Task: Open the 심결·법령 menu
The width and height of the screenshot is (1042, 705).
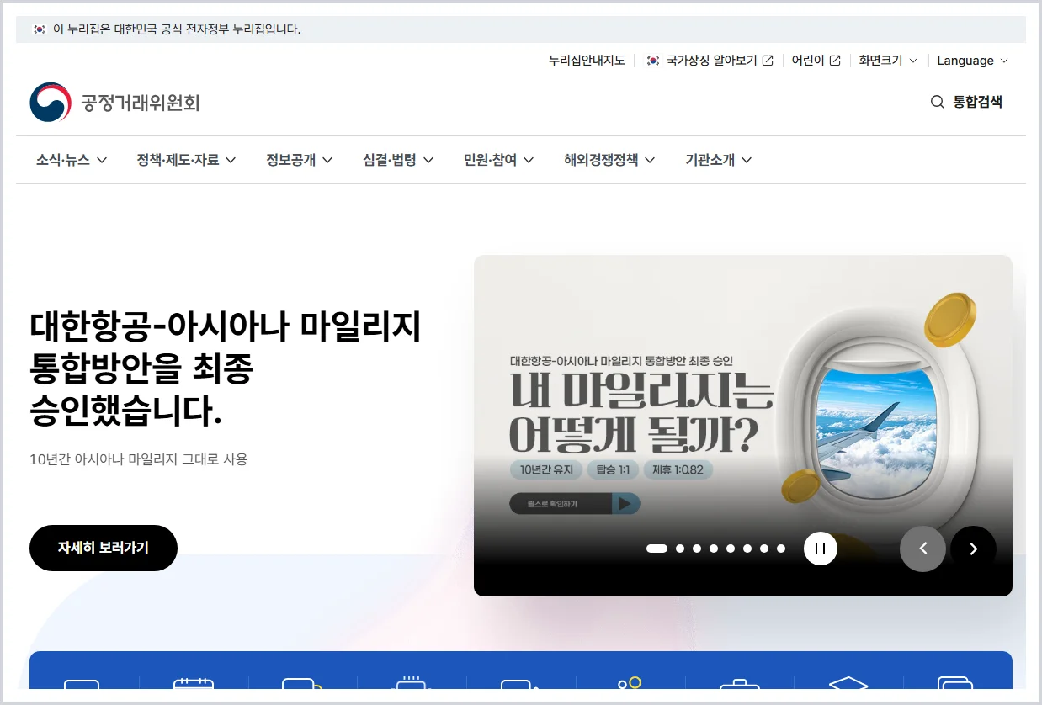Action: (x=398, y=160)
